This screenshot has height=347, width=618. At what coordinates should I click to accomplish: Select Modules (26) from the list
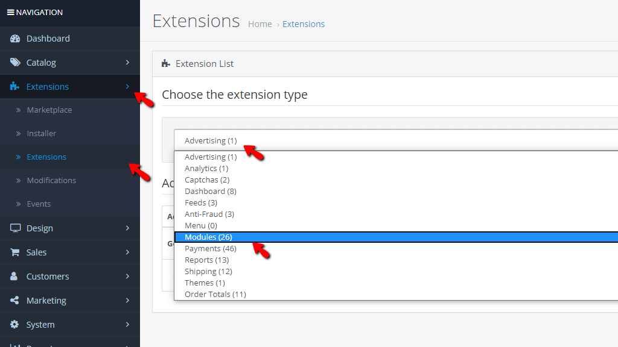click(x=208, y=237)
